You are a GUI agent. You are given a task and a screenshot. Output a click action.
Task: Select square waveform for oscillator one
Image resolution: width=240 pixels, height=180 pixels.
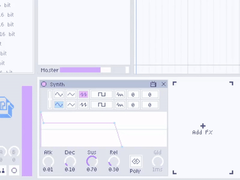click(x=101, y=94)
